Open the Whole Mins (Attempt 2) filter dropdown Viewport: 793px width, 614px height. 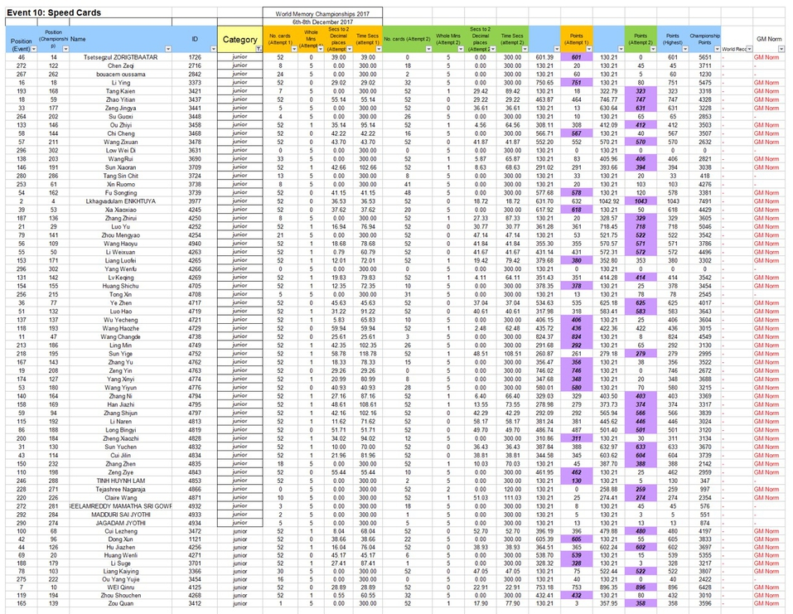point(461,49)
